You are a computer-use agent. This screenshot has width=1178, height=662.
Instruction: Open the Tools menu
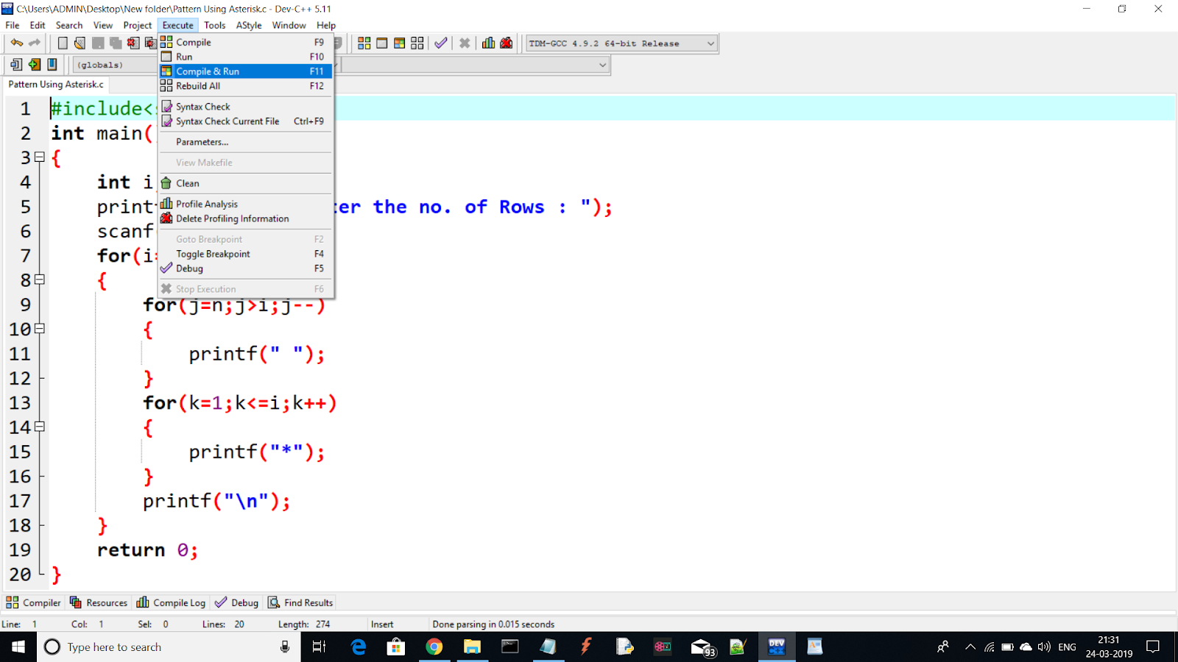click(x=215, y=25)
